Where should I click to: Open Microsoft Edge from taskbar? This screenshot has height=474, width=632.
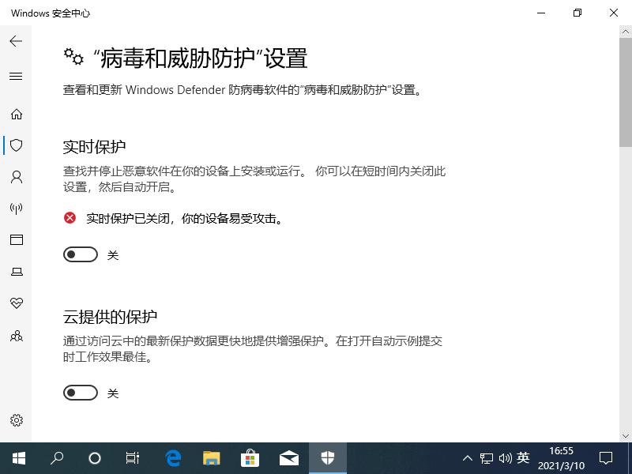click(173, 457)
